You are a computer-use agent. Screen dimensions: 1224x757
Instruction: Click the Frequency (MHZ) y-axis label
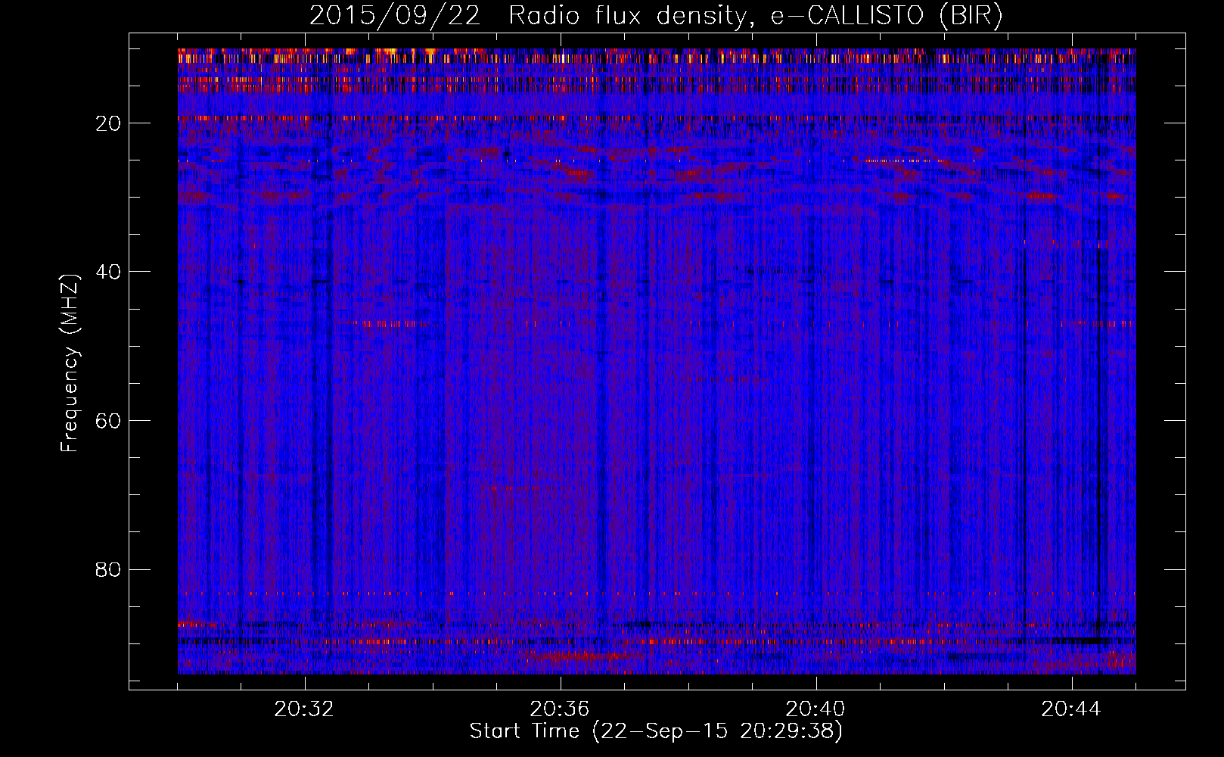(70, 363)
